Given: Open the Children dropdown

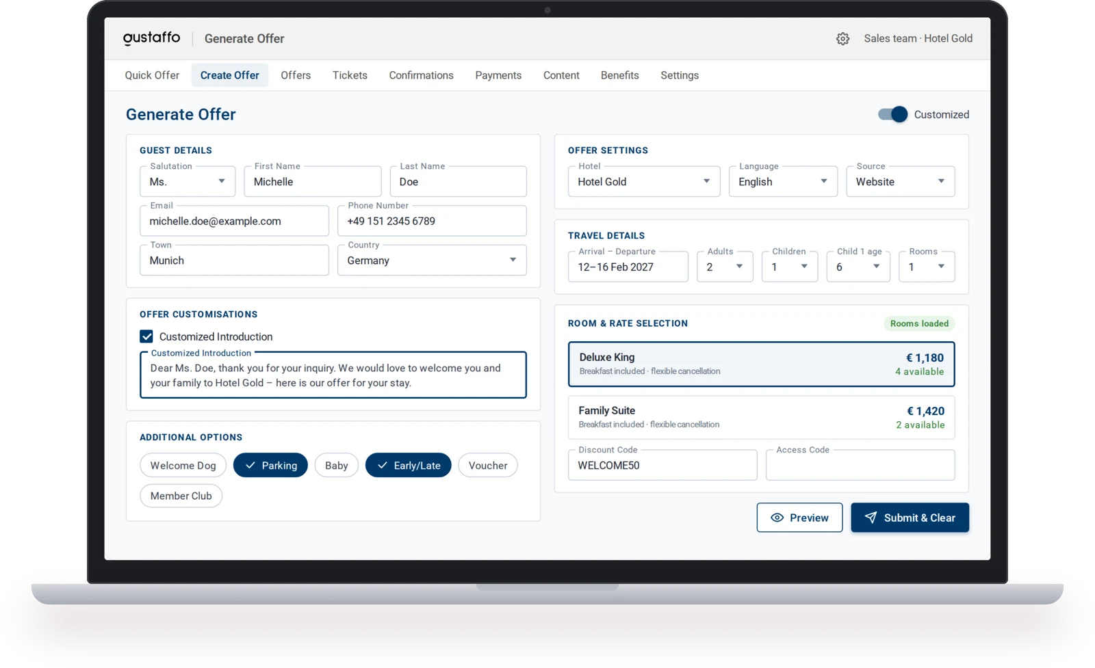Looking at the screenshot, I should click(x=790, y=267).
